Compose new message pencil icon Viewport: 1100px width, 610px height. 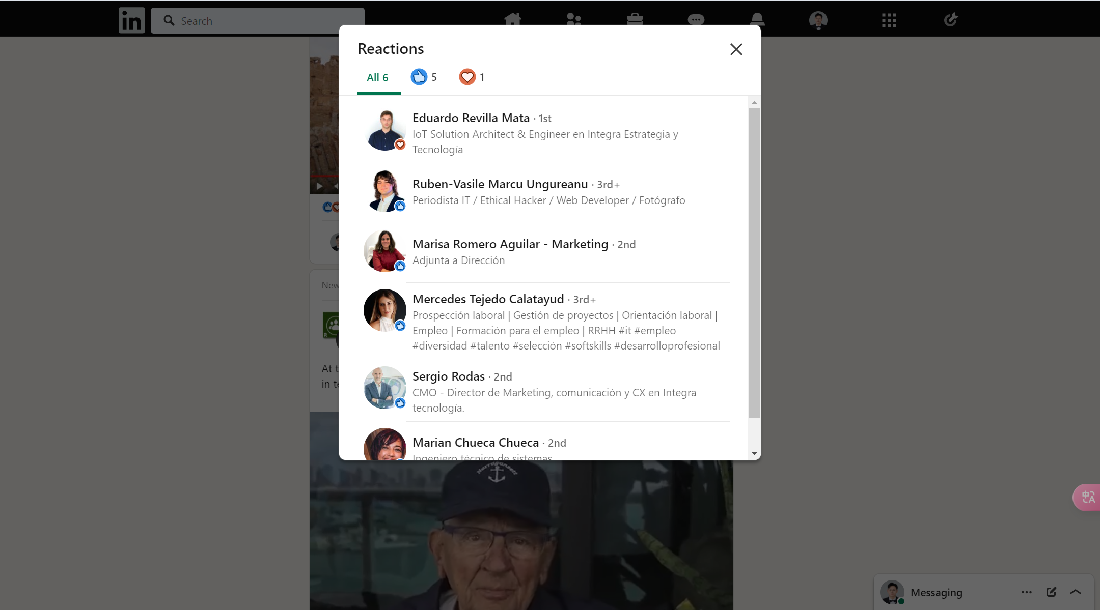pos(1051,592)
